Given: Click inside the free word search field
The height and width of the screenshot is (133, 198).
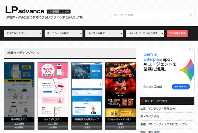Looking at the screenshot, I should (153, 15).
